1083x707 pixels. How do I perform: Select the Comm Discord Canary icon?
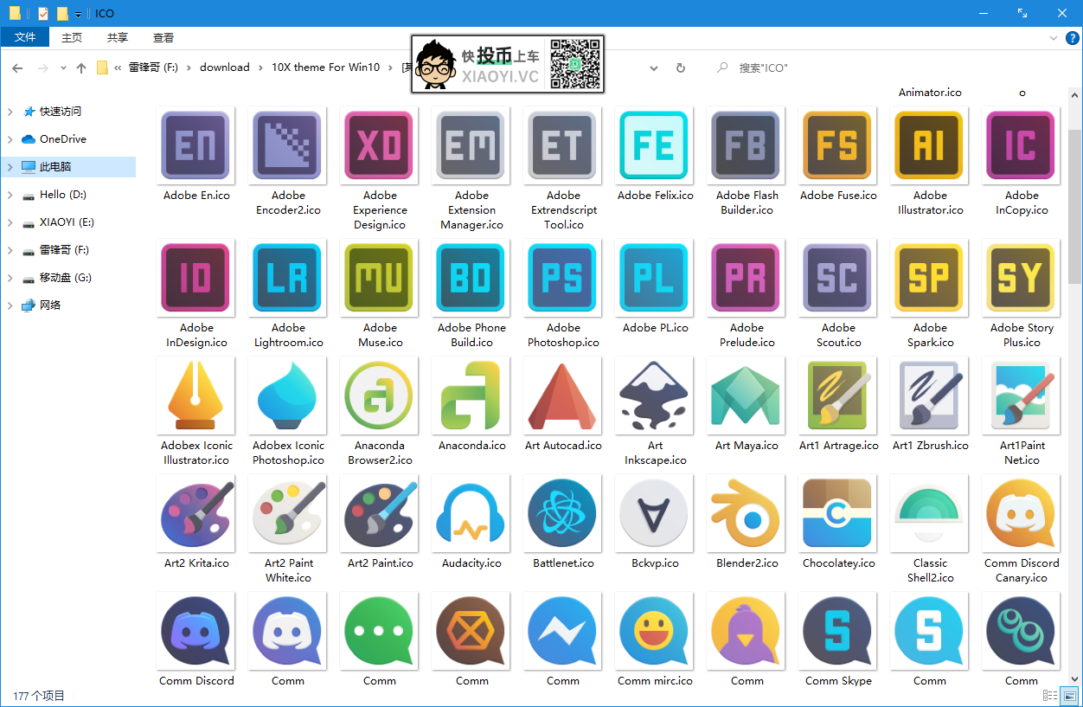coord(1022,513)
